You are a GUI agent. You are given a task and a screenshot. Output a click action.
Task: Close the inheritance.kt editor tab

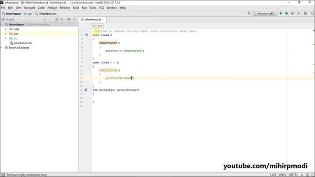[x=104, y=20]
